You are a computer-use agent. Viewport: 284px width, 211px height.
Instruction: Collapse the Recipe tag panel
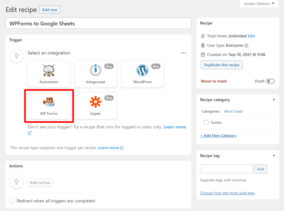(274, 155)
